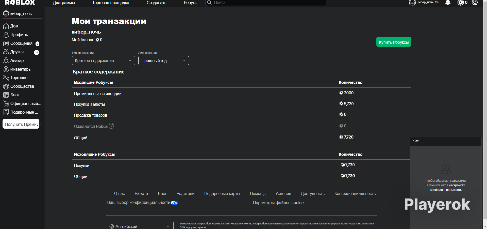Image resolution: width=487 pixels, height=229 pixels.
Task: Open the Сообщения sidebar icon
Action: coord(6,43)
